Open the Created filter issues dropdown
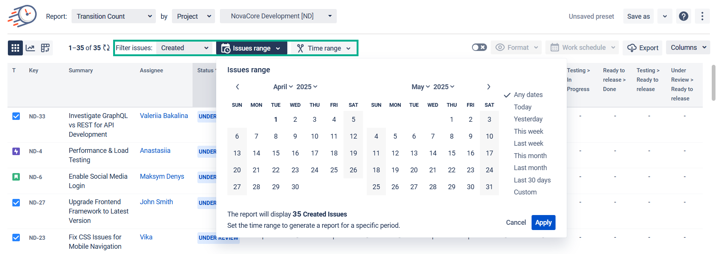This screenshot has height=254, width=717. pos(184,48)
